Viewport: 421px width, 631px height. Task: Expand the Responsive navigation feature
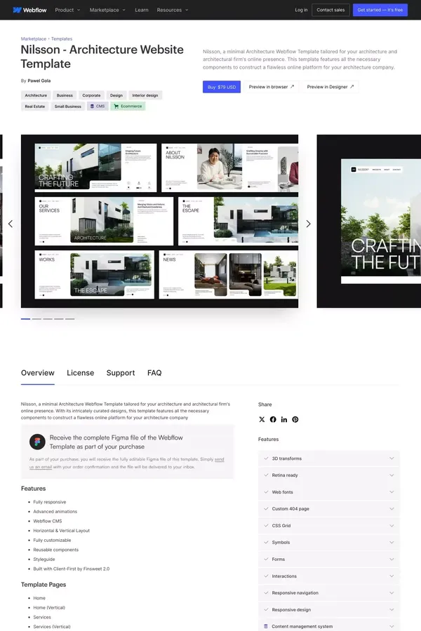click(329, 592)
